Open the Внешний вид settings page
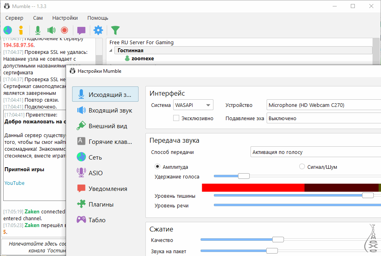The height and width of the screenshot is (256, 381). click(x=105, y=126)
